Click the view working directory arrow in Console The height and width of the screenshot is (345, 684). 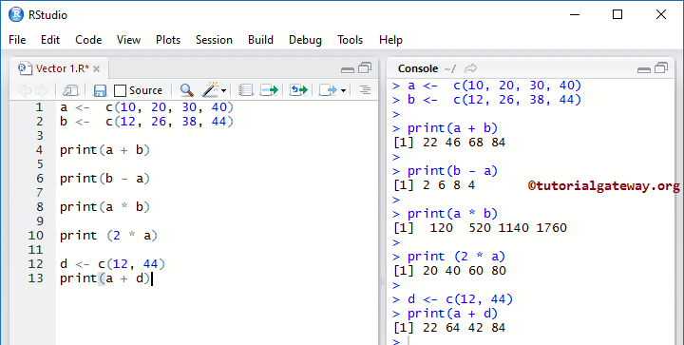470,68
